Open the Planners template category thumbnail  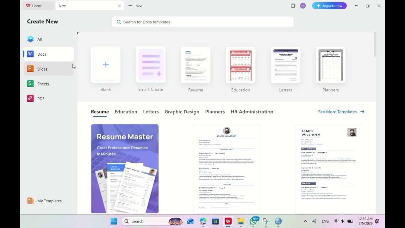coord(330,65)
